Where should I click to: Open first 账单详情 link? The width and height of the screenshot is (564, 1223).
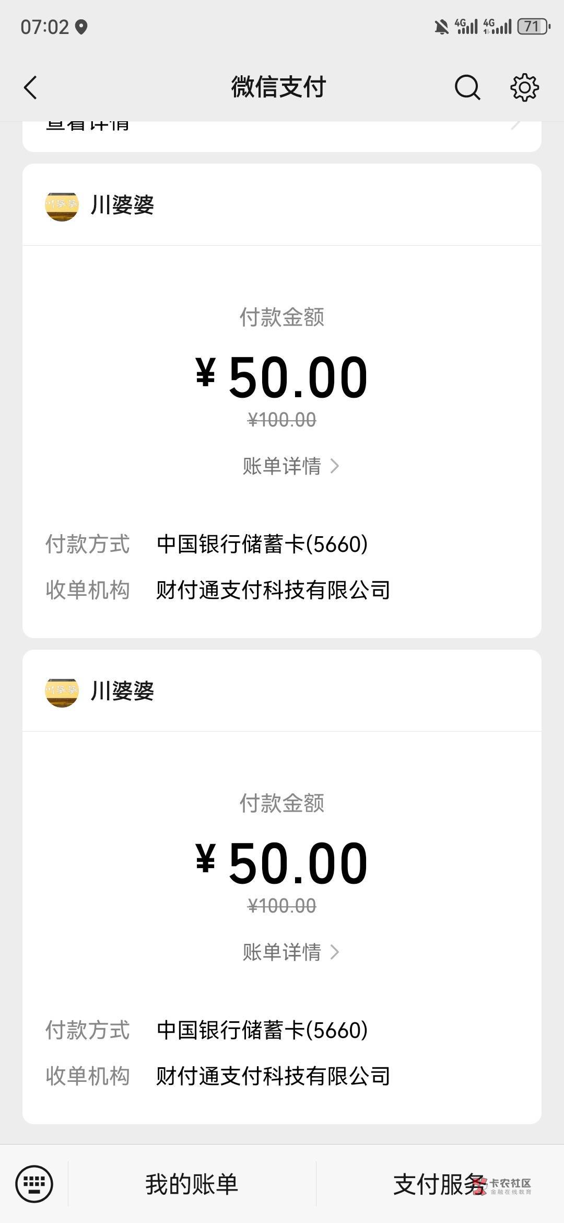pos(282,466)
